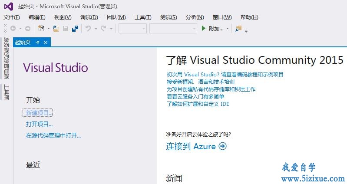Viewport: 347px width, 184px height.
Task: Click the Undo toolbar icon
Action: click(88, 28)
